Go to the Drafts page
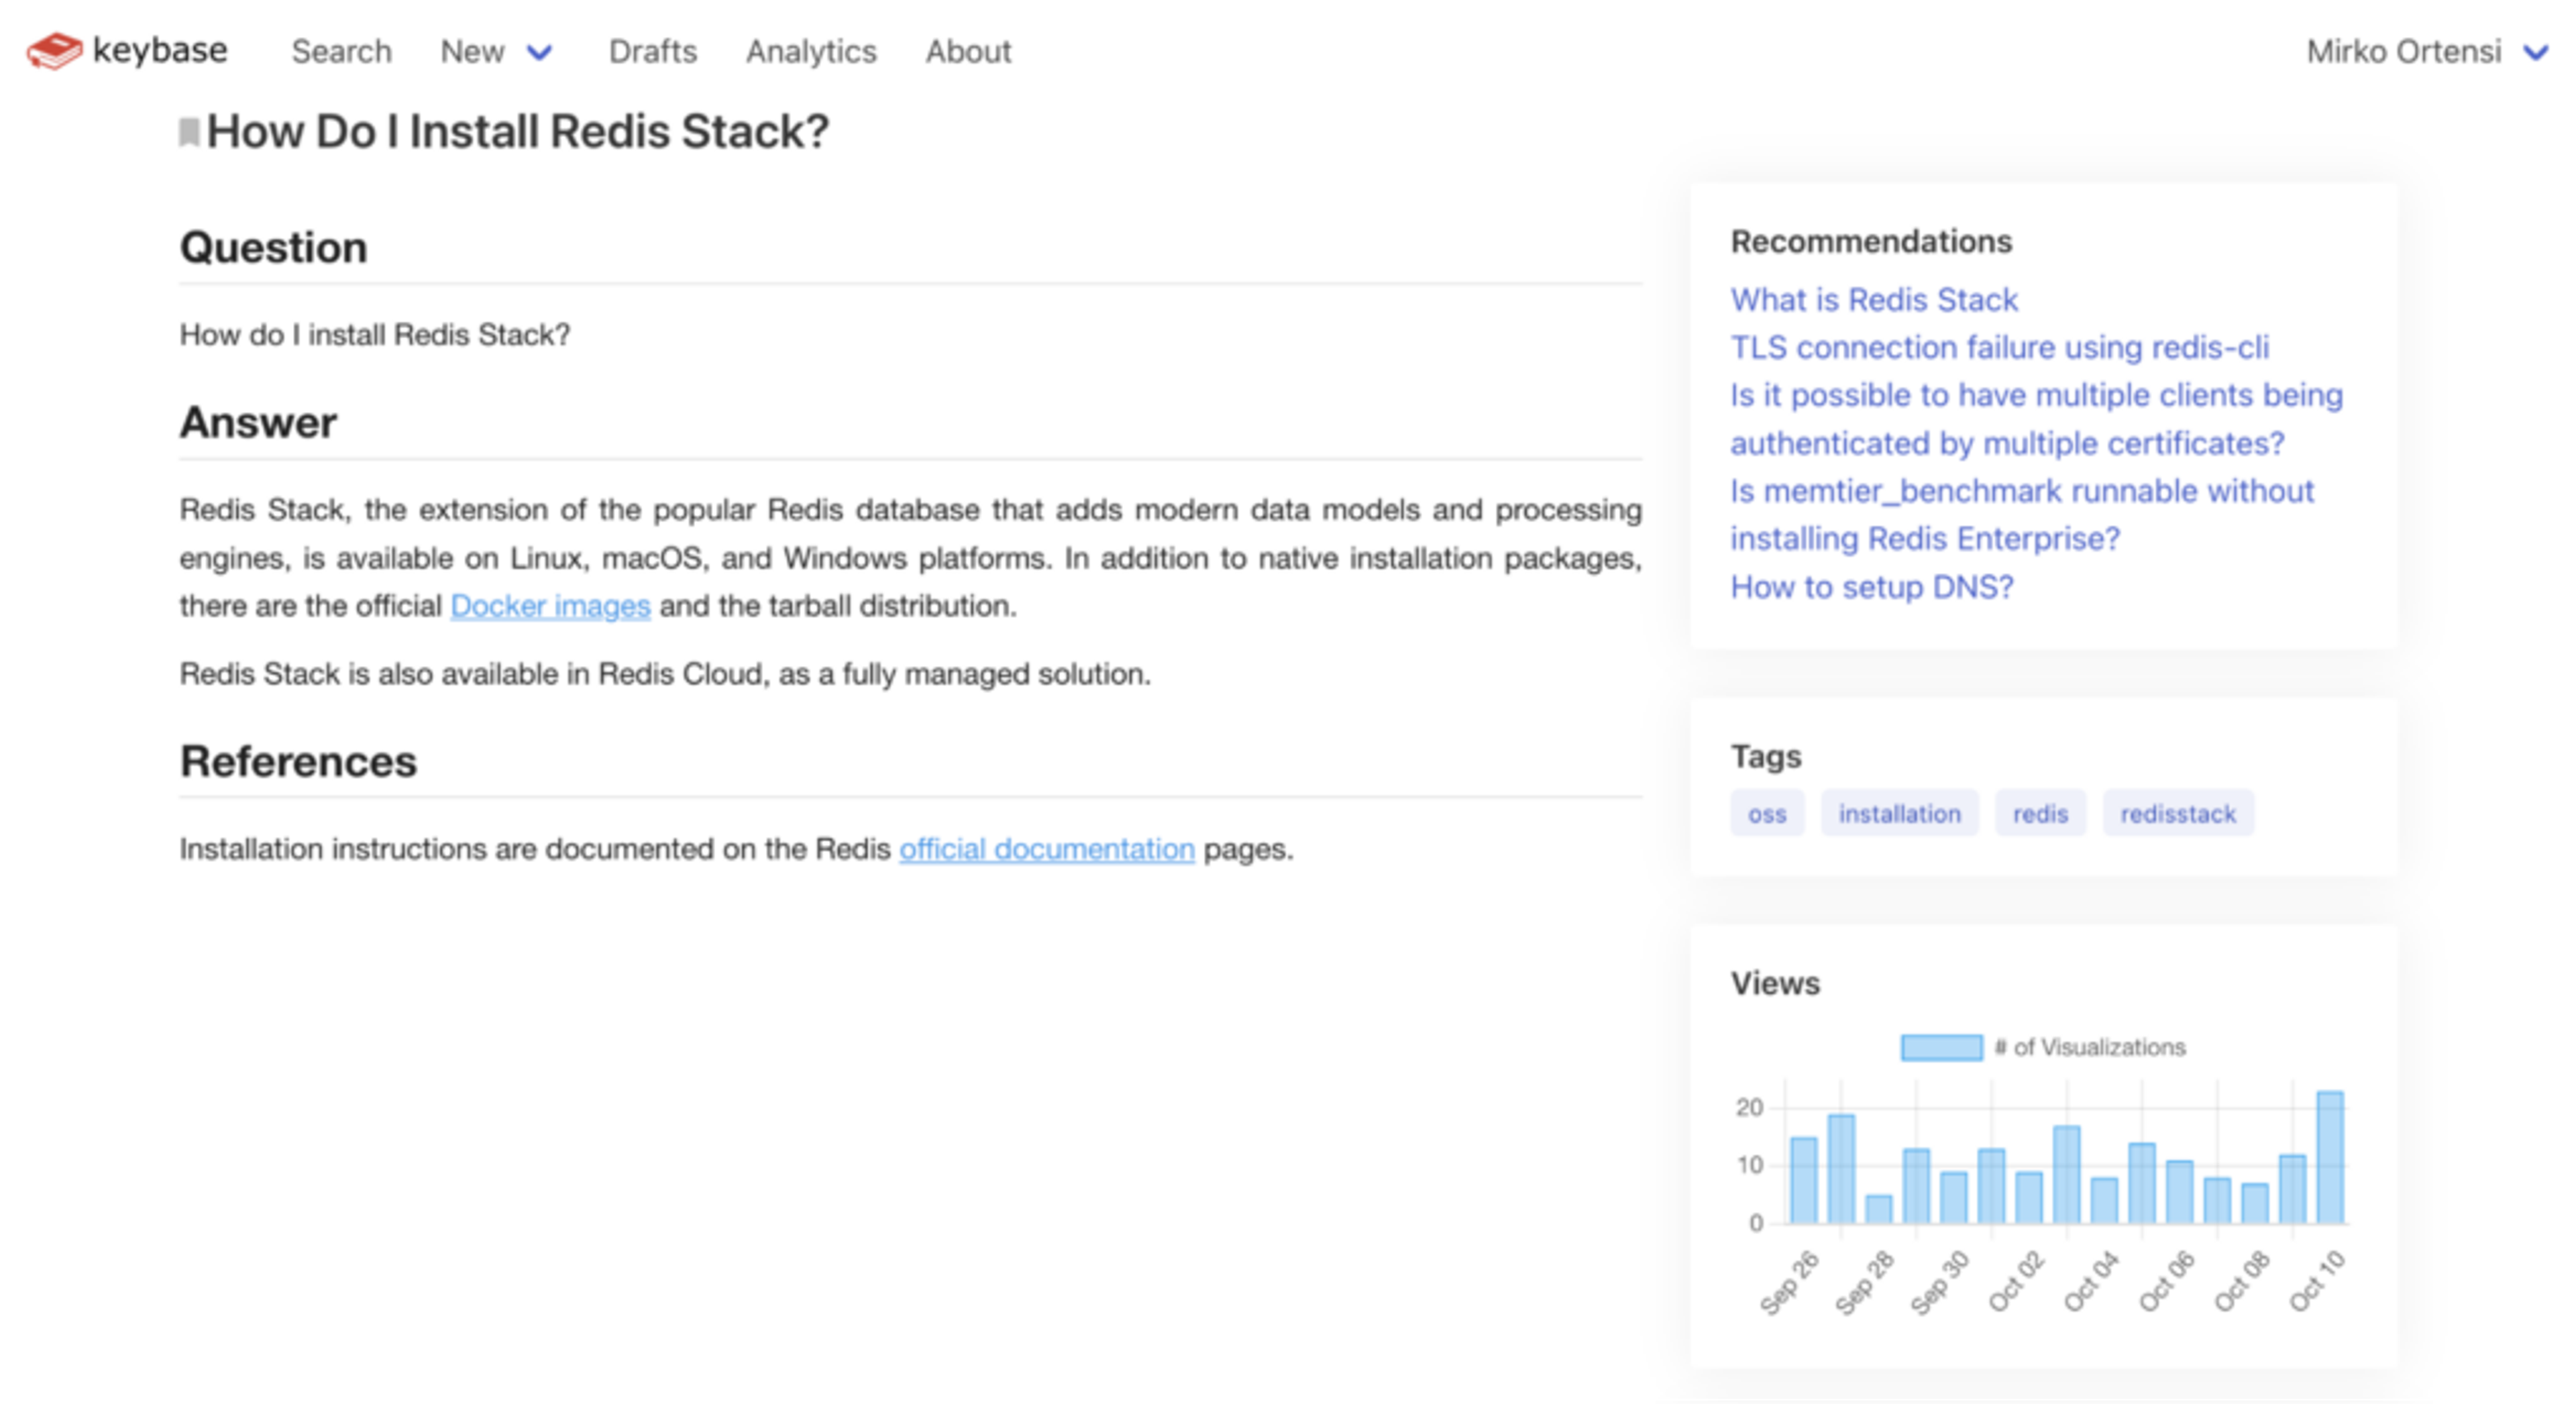The width and height of the screenshot is (2576, 1404). coord(652,52)
